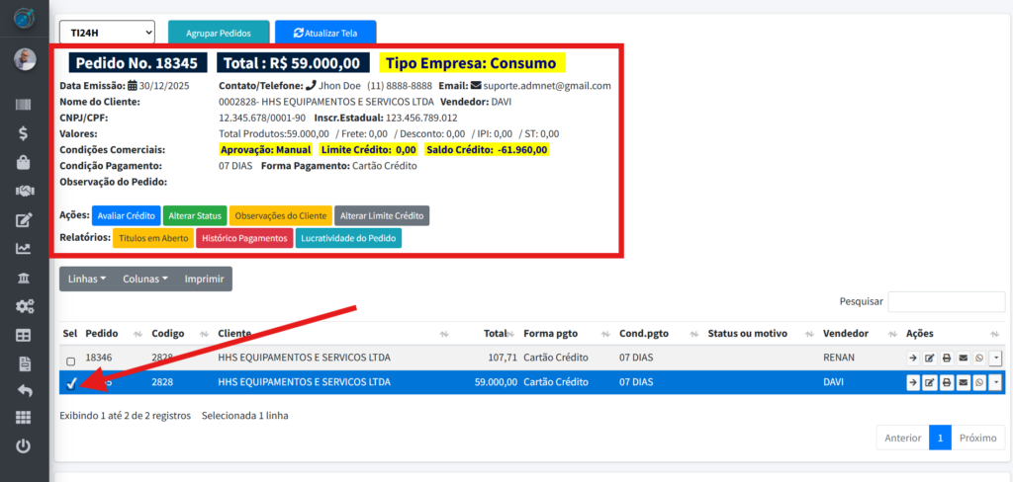The image size is (1013, 482).
Task: Select the checkbox for order 18346
Action: 70,361
